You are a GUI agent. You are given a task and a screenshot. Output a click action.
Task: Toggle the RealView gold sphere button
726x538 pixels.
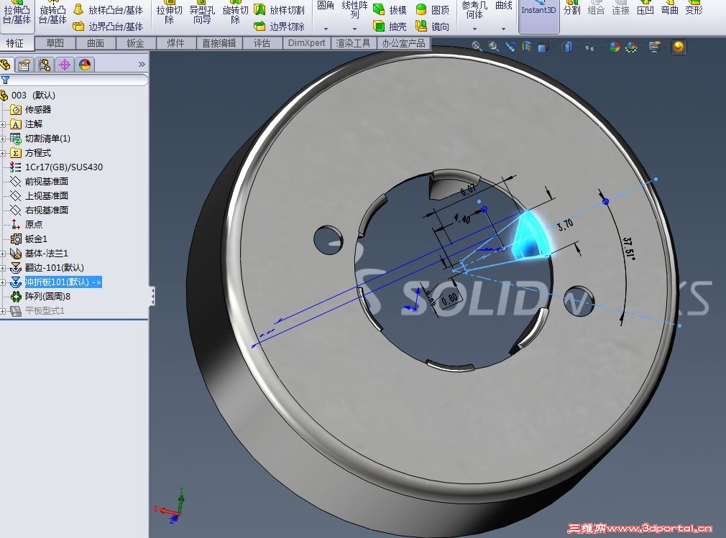pos(679,47)
